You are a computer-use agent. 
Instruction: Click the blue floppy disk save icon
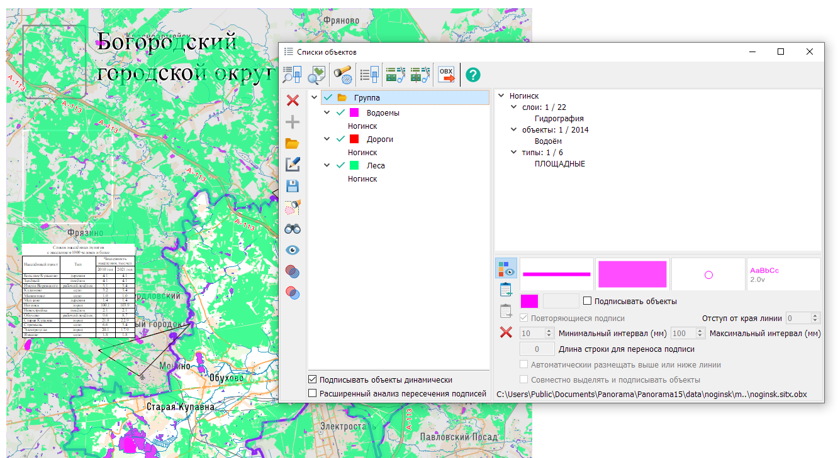293,186
